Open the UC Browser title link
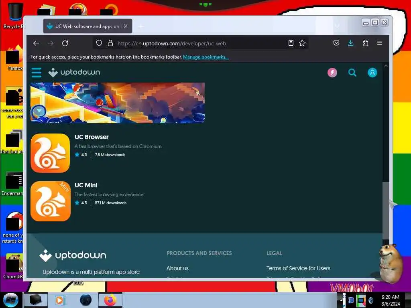This screenshot has width=411, height=308. coord(92,137)
